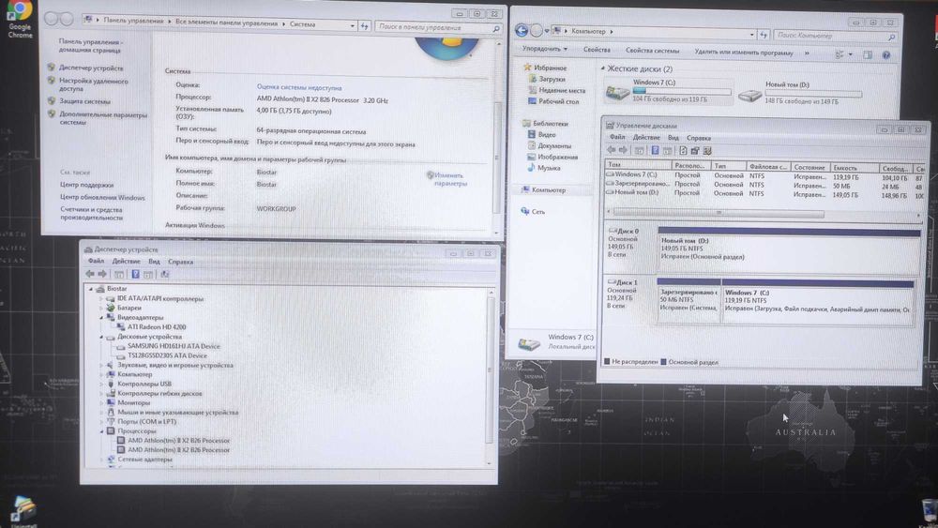Click back button in Computer explorer window

(521, 31)
